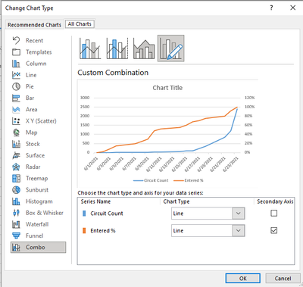Open the Templates folder icon

click(16, 52)
